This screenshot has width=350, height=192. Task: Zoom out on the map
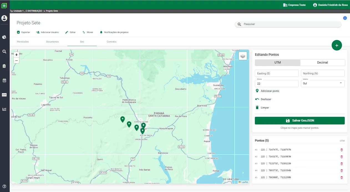click(16, 60)
